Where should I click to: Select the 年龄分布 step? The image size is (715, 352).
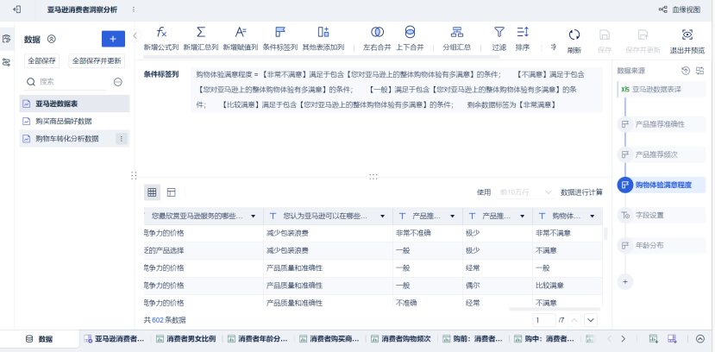coord(662,245)
